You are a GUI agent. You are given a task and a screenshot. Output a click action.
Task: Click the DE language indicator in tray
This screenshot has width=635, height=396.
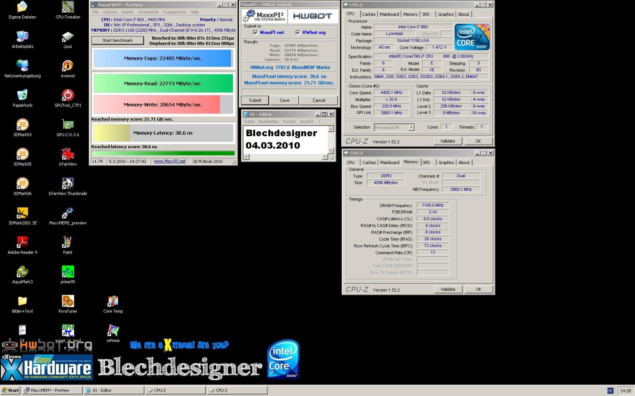[x=610, y=391]
